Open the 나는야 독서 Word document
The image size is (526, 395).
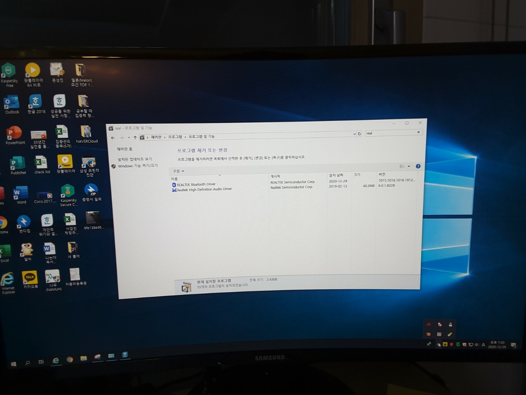pos(50,253)
